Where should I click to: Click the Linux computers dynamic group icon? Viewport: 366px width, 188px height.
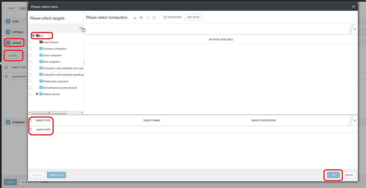(x=41, y=55)
